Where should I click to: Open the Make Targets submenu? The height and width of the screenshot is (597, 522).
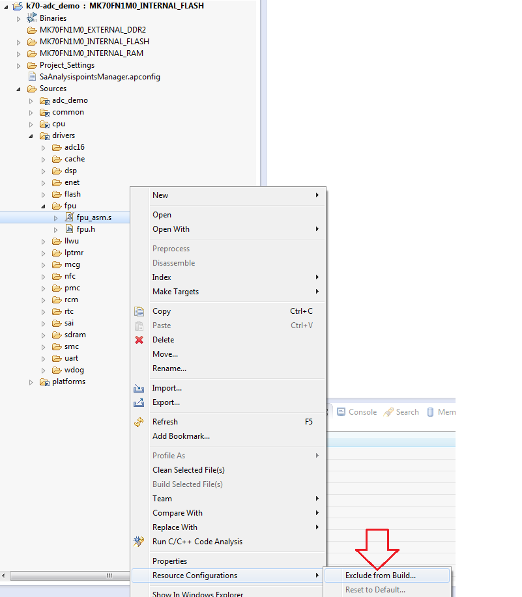click(229, 292)
